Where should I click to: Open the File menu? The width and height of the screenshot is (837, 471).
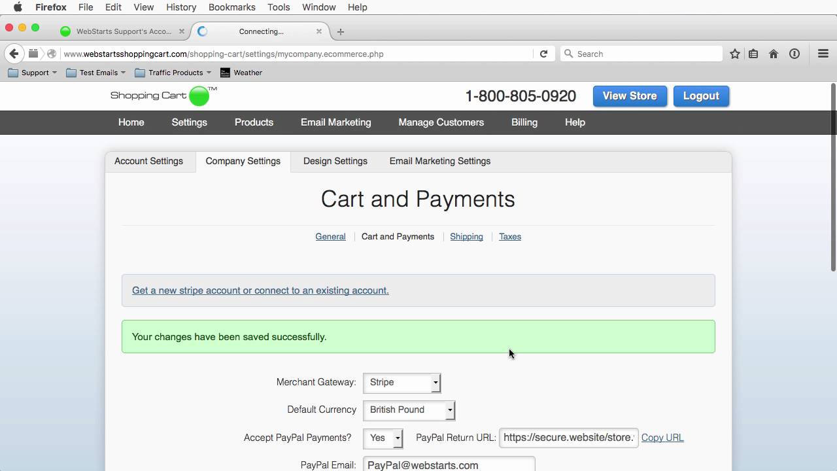(86, 7)
